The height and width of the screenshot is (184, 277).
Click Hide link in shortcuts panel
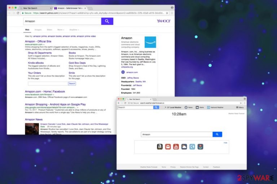(225, 143)
